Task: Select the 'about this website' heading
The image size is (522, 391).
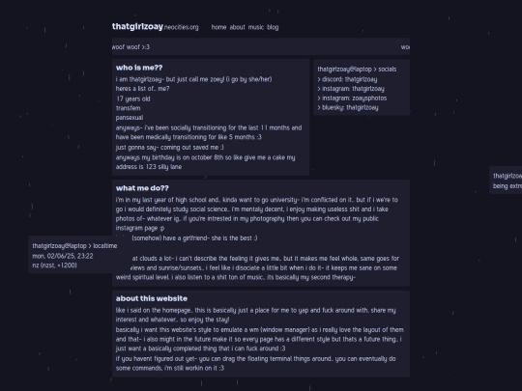Action: pos(152,298)
